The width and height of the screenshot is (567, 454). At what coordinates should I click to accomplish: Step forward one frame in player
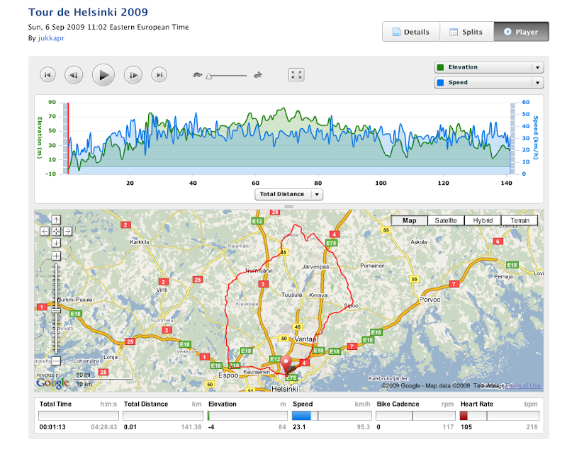coord(133,75)
